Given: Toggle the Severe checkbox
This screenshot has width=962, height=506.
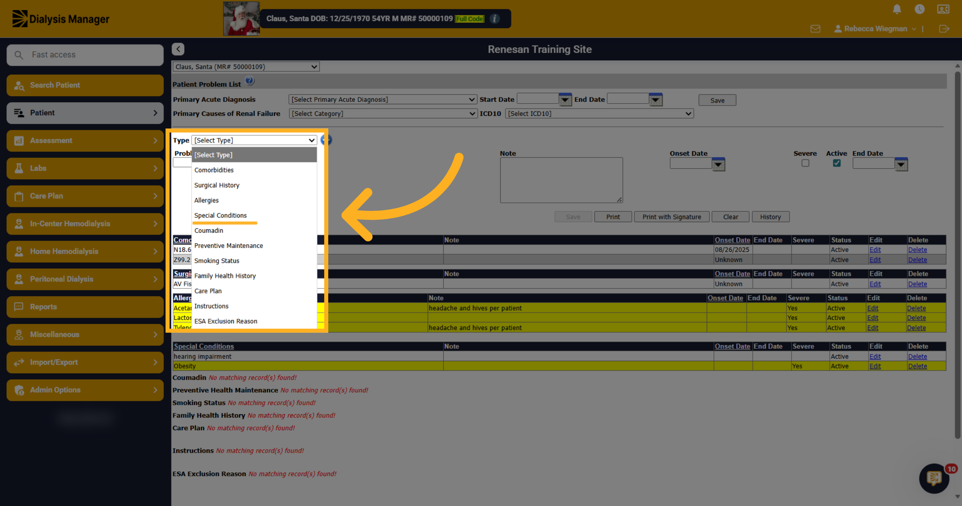Looking at the screenshot, I should click(805, 163).
